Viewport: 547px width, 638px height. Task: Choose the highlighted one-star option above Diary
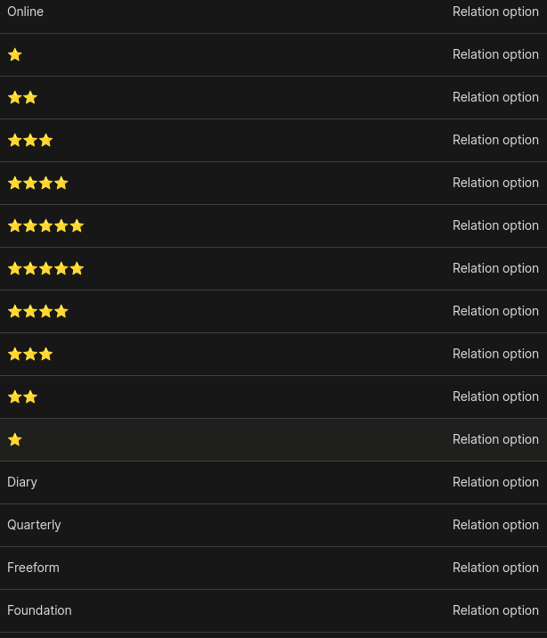pyautogui.click(x=273, y=439)
